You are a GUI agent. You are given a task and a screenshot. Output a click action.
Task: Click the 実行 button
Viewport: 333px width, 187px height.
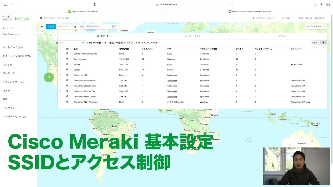114,26
